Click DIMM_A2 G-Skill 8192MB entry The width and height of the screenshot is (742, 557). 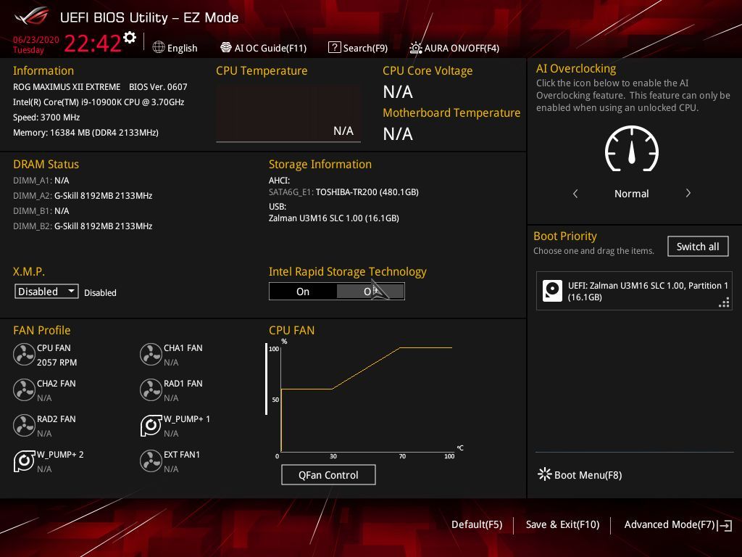(x=83, y=196)
